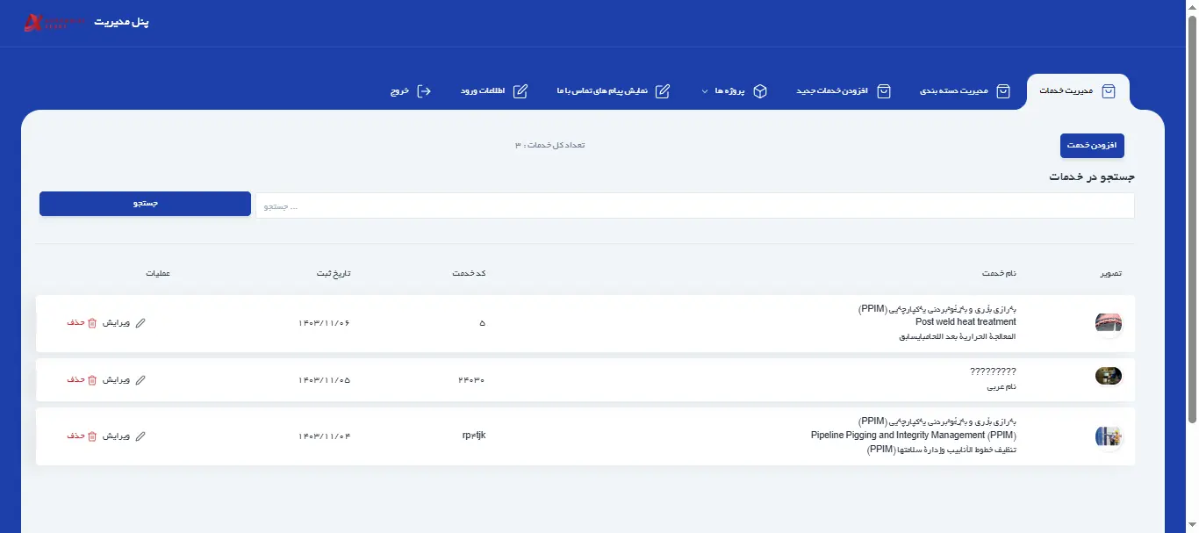Screen dimensions: 1199x533
Task: Open thumbnail of Pipeline Pigging service row
Action: [1108, 436]
